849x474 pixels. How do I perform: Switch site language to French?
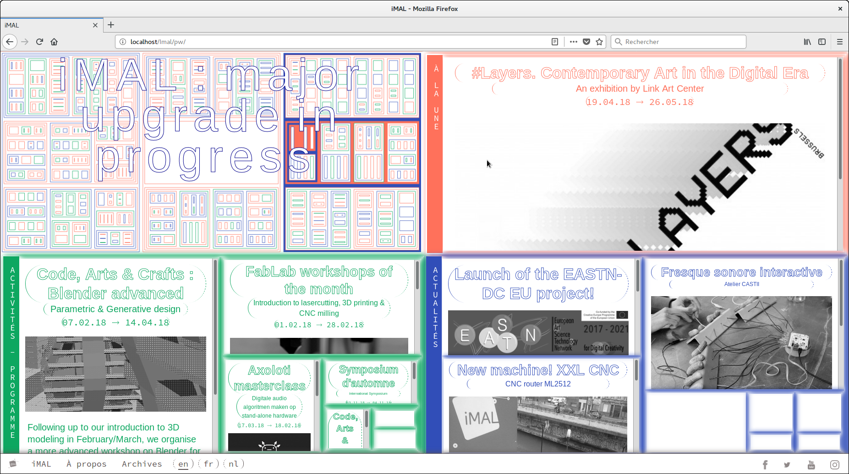208,464
